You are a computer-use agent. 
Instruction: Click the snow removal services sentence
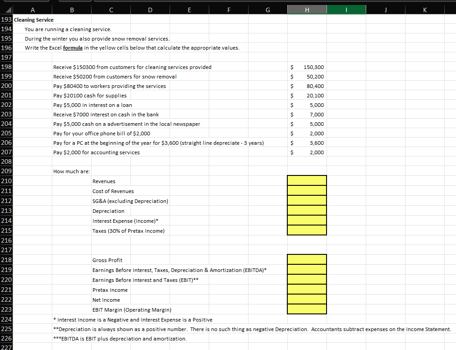97,39
